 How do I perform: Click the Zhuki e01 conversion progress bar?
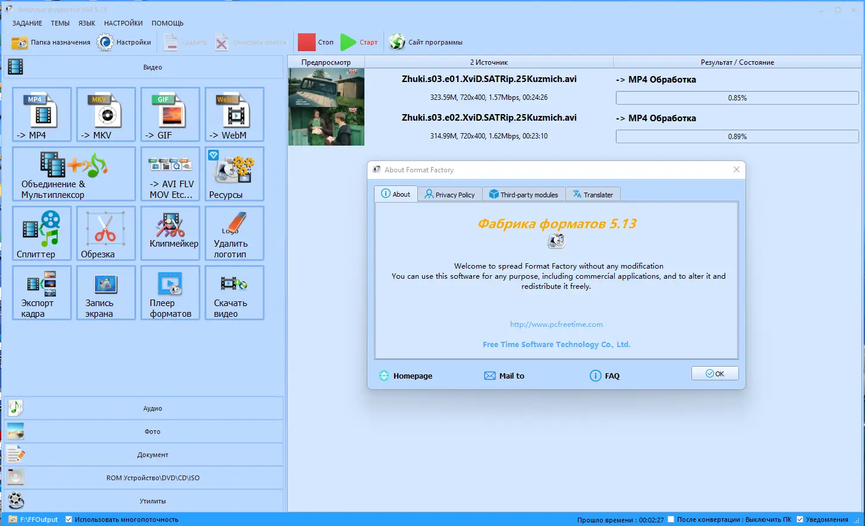point(737,97)
